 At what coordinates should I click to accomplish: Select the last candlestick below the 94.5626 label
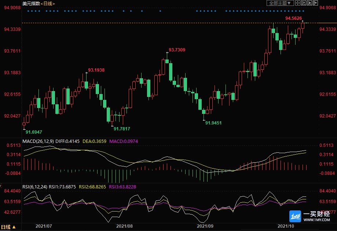(303, 26)
